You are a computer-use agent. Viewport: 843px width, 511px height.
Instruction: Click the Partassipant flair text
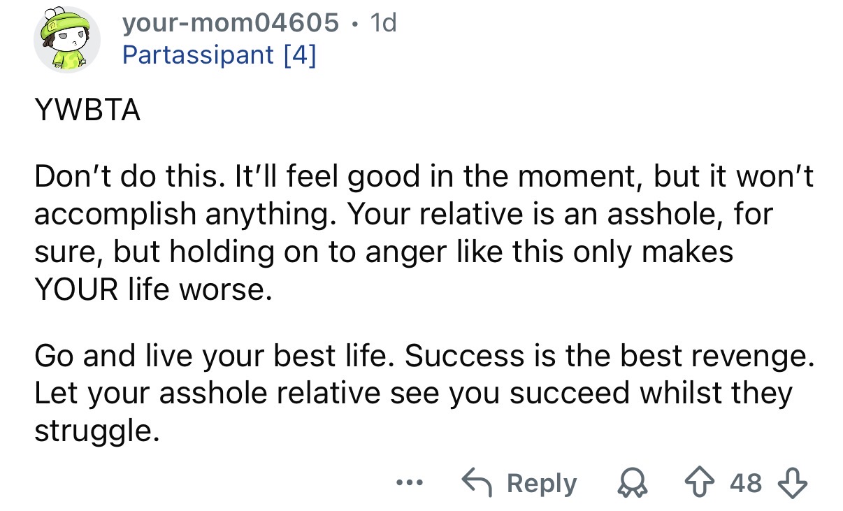point(198,55)
